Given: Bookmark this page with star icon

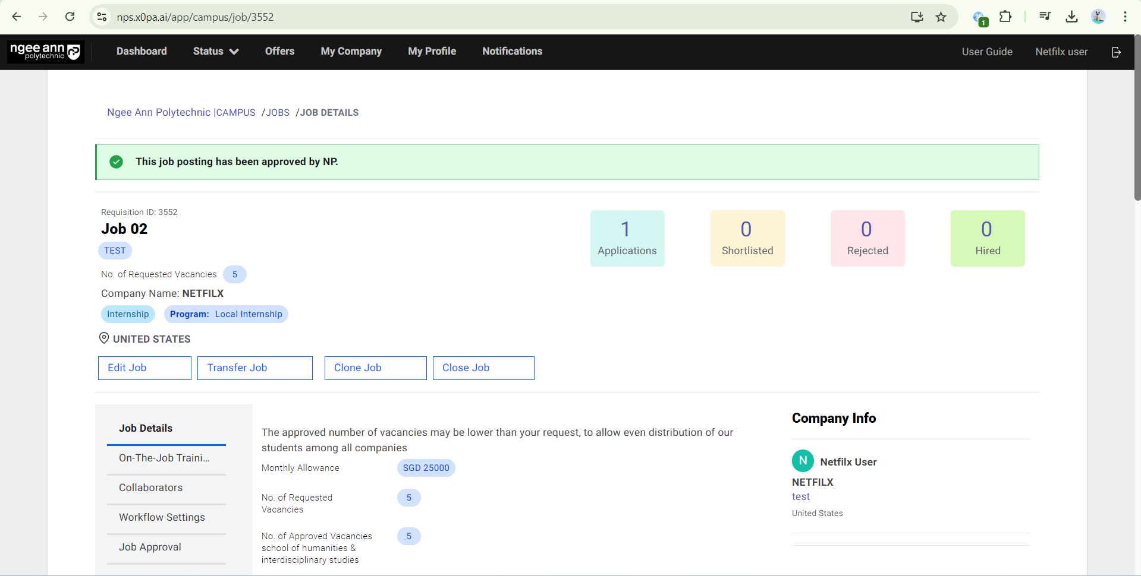Looking at the screenshot, I should (x=941, y=17).
